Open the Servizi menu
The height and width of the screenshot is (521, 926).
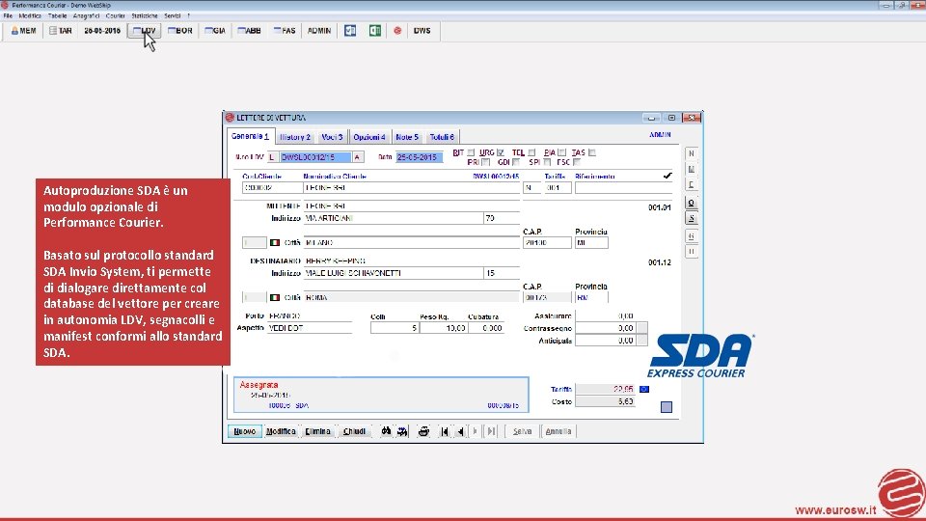(173, 16)
